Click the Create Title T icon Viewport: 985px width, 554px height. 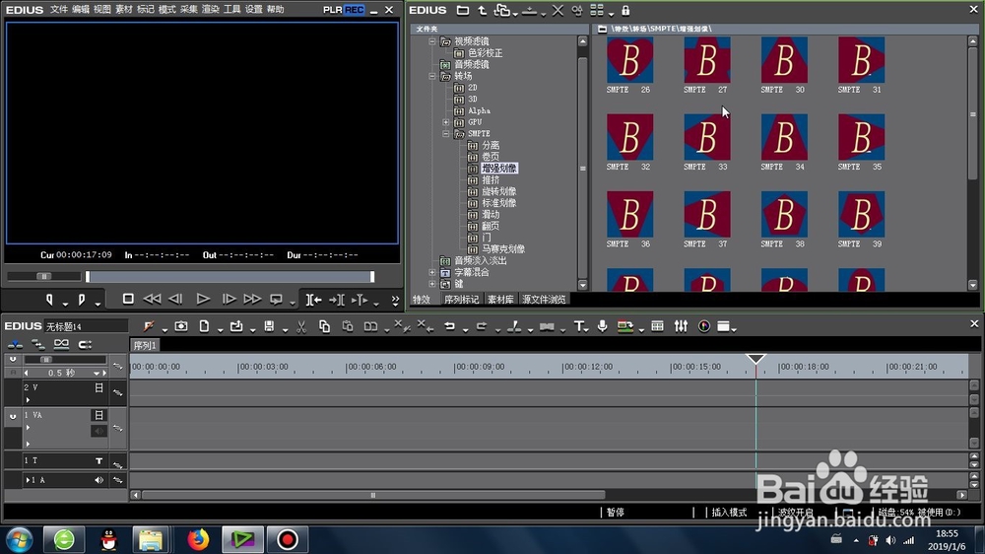578,325
